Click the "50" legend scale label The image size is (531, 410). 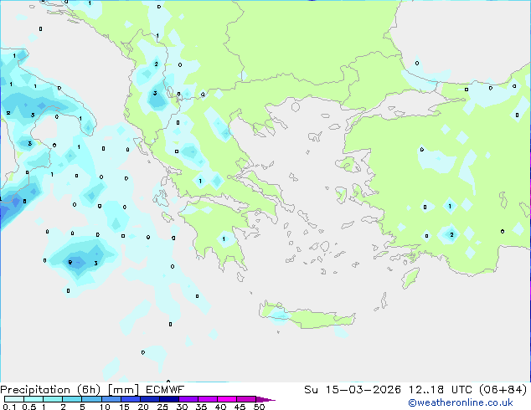click(x=259, y=407)
